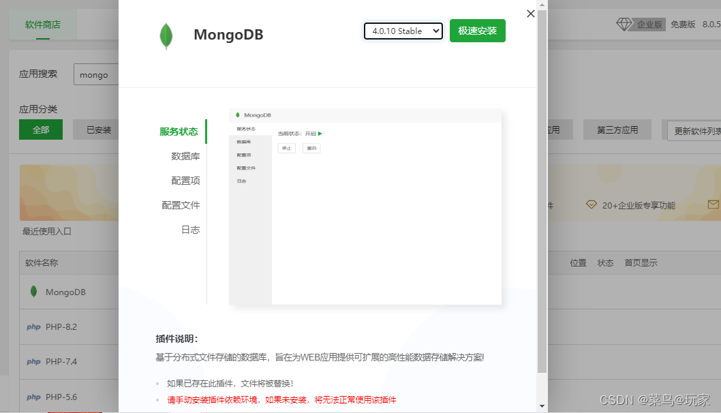This screenshot has width=721, height=413.
Task: Click the 应用搜索 input containing mongo
Action: (x=96, y=74)
